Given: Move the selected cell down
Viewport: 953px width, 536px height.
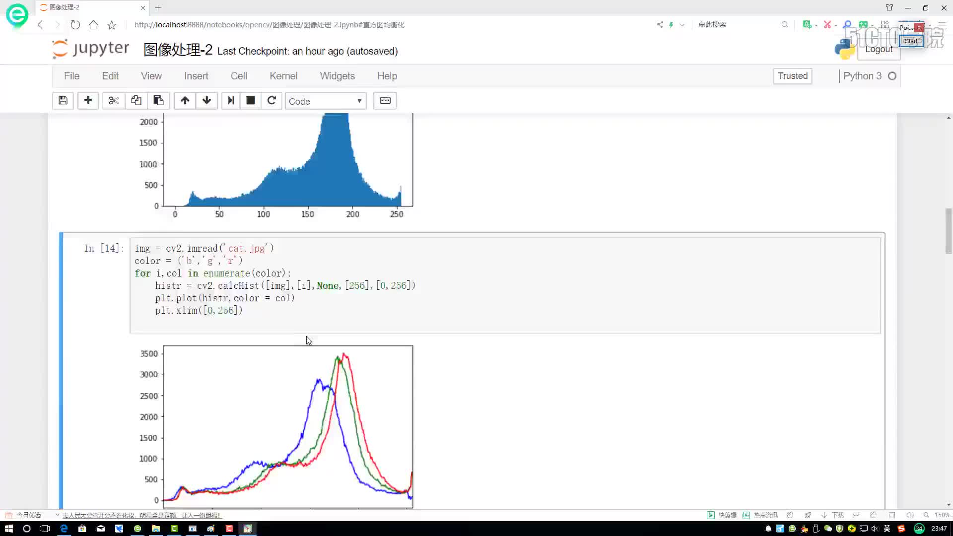Looking at the screenshot, I should [206, 101].
